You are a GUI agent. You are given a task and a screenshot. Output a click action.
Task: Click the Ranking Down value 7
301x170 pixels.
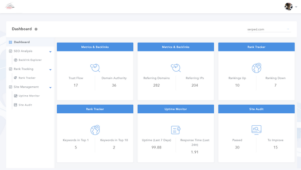[x=276, y=85]
